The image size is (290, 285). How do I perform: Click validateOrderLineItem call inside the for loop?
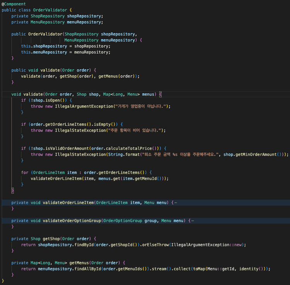click(56, 179)
